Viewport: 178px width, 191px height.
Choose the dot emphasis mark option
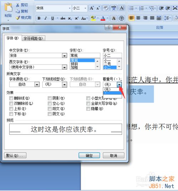(x=112, y=93)
